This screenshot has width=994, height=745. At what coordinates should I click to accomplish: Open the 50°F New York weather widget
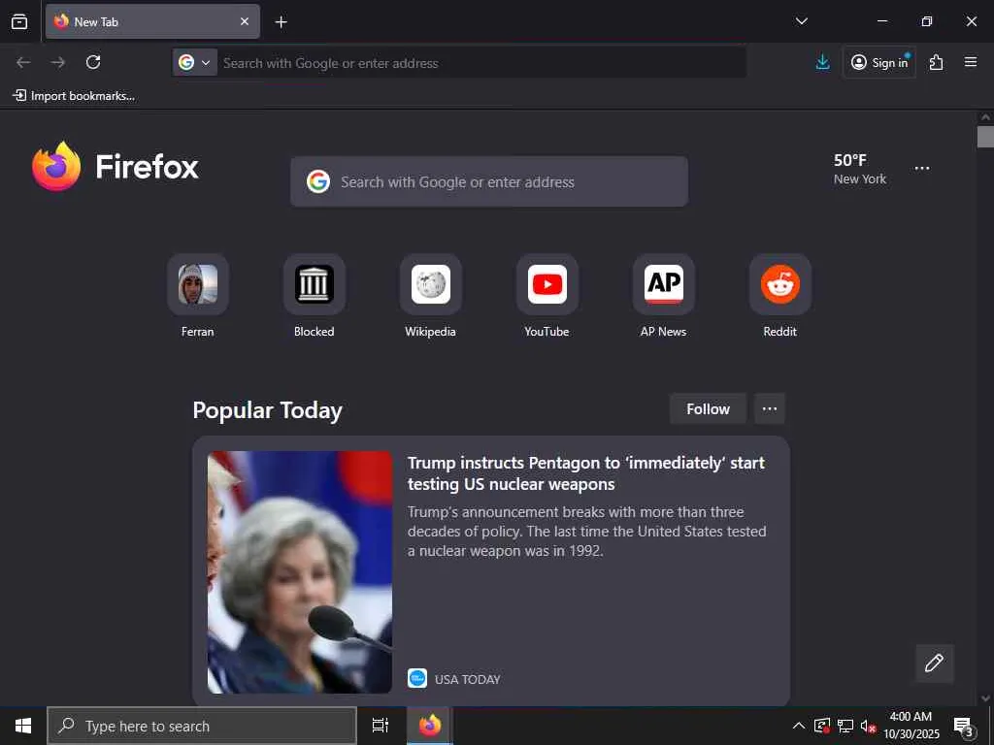click(860, 169)
